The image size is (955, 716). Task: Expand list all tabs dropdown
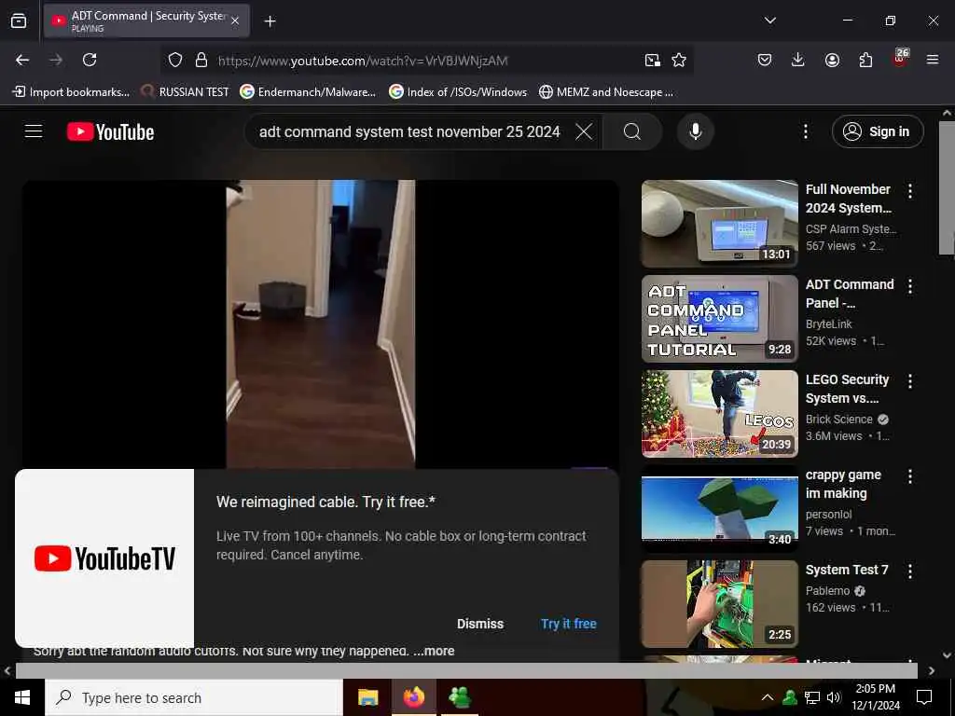pyautogui.click(x=769, y=21)
